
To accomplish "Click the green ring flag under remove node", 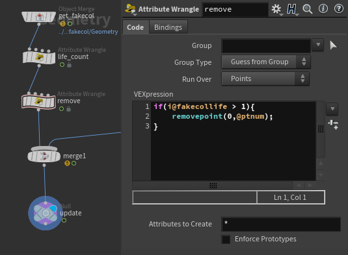I will tap(62, 109).
